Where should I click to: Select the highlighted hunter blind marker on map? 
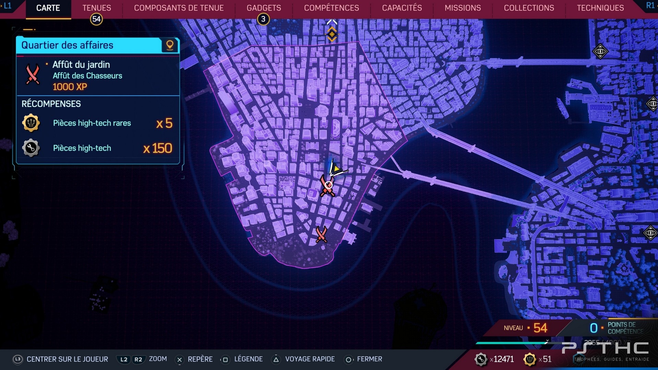(328, 186)
